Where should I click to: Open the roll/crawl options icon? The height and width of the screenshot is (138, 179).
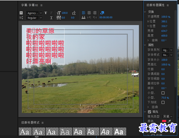[x=21, y=18]
